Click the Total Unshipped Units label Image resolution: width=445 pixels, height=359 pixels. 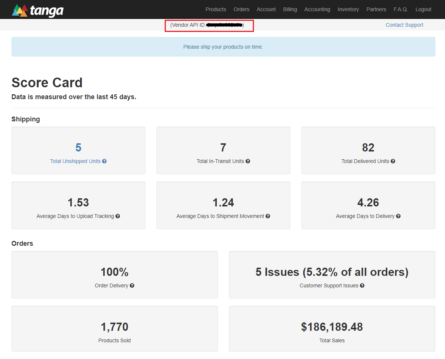[75, 161]
